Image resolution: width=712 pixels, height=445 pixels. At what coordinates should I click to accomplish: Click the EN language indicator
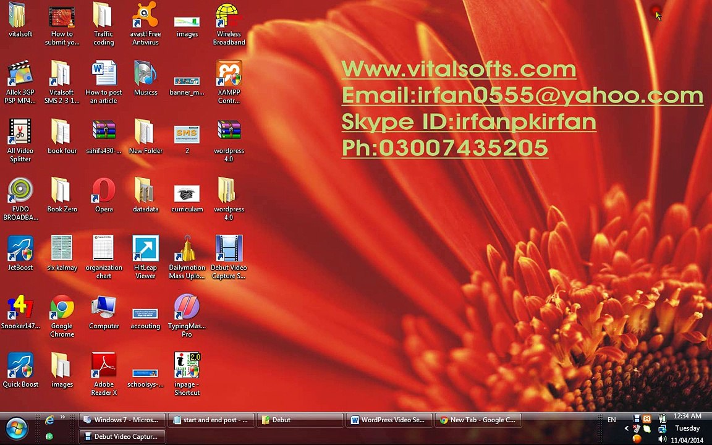pyautogui.click(x=612, y=420)
